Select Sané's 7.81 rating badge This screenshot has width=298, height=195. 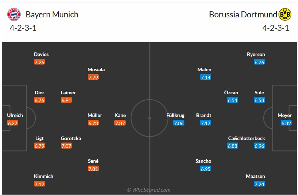click(93, 169)
